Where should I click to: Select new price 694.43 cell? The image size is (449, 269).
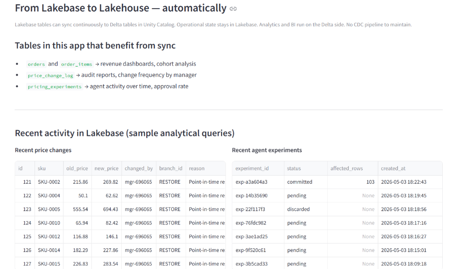point(106,209)
